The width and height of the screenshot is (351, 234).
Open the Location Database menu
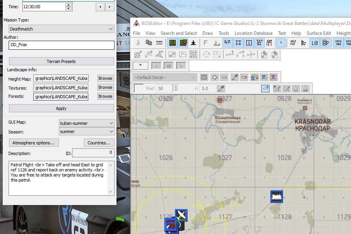click(x=253, y=33)
